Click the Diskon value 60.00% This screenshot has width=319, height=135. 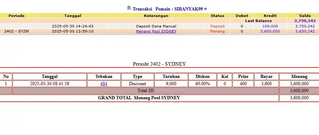(x=203, y=84)
